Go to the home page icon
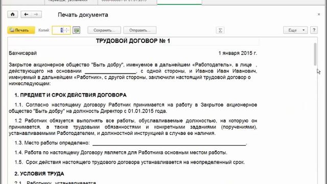Image resolution: width=327 pixels, height=184 pixels. pyautogui.click(x=12, y=14)
